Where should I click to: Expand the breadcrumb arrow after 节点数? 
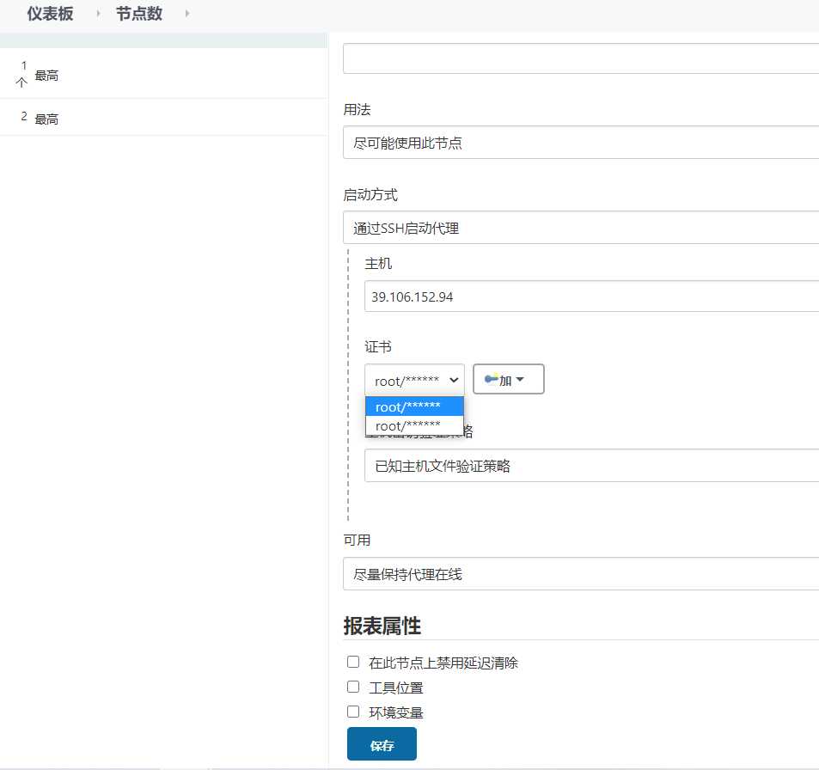click(187, 14)
